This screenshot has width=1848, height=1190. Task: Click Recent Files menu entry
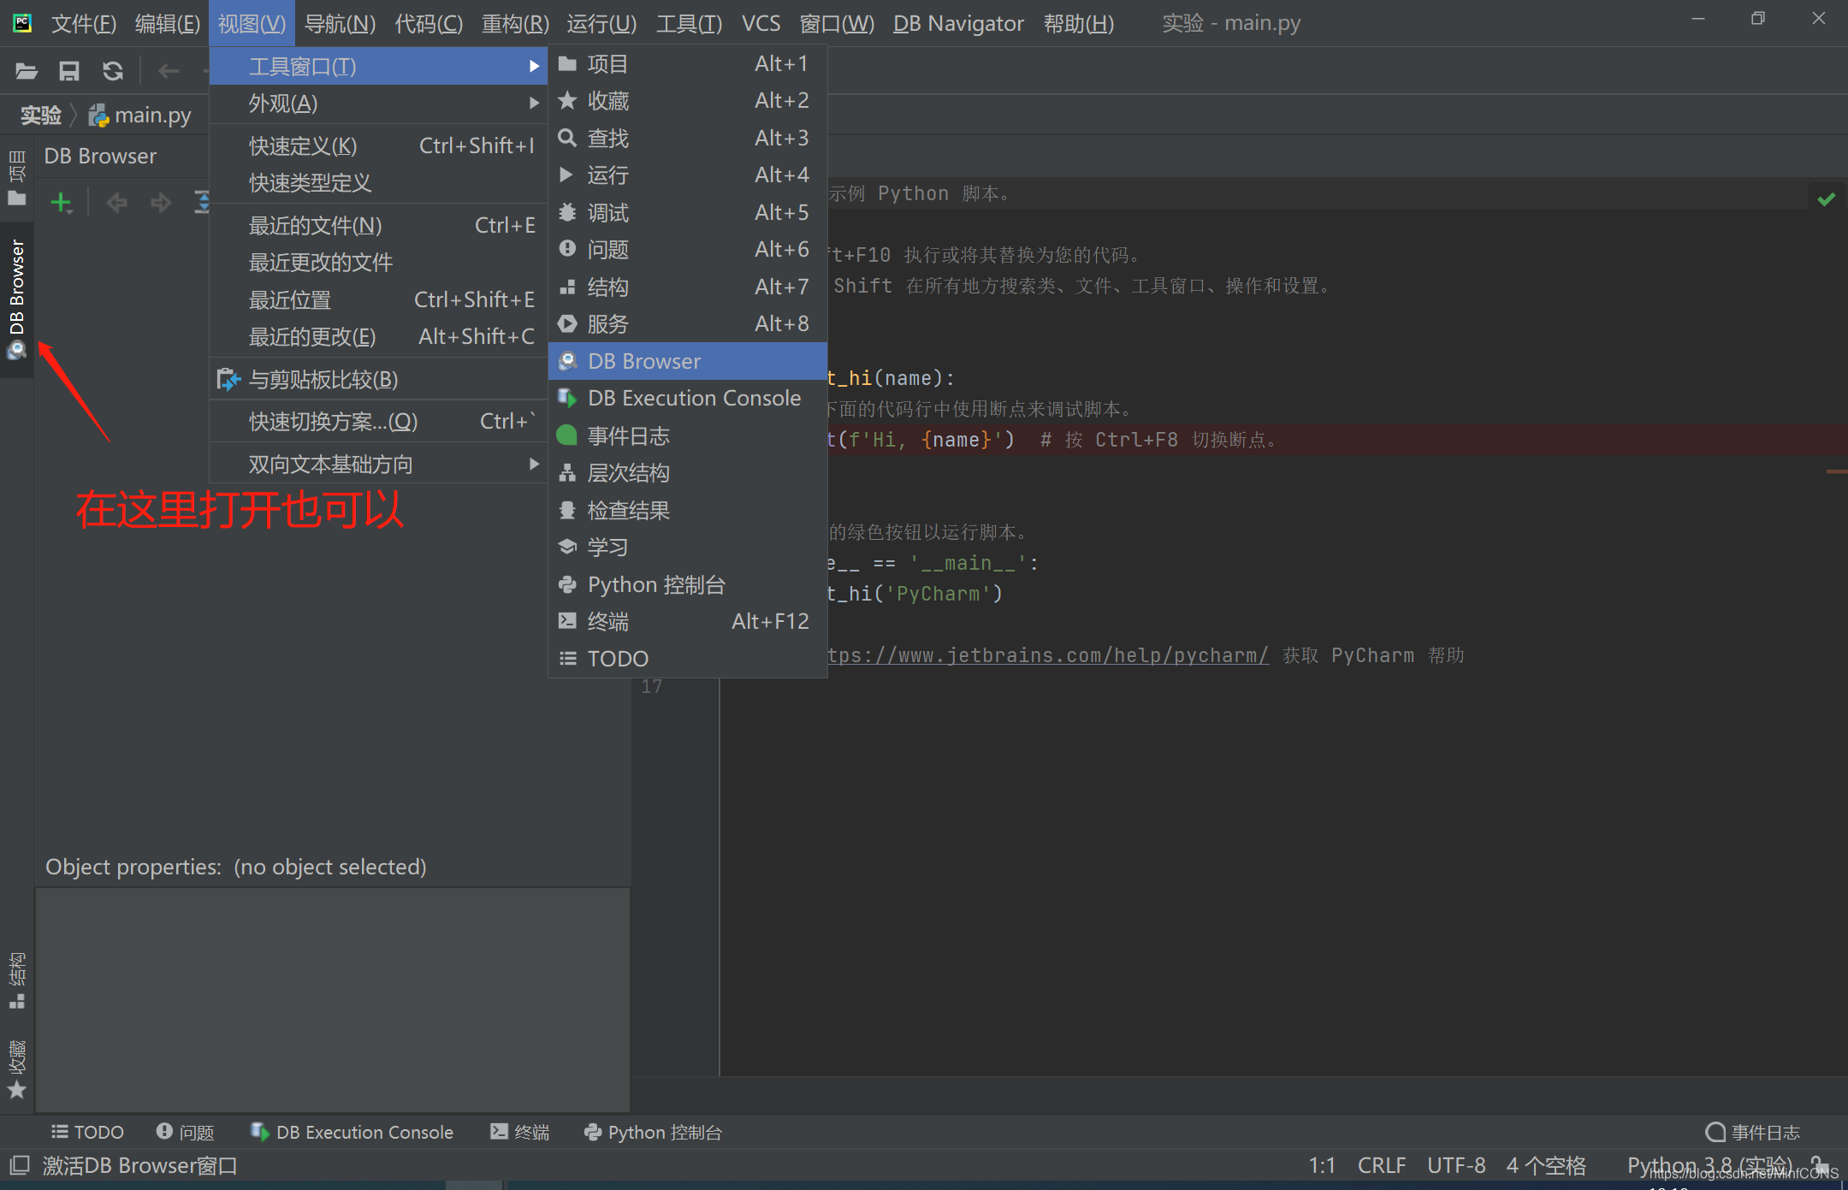pyautogui.click(x=378, y=226)
